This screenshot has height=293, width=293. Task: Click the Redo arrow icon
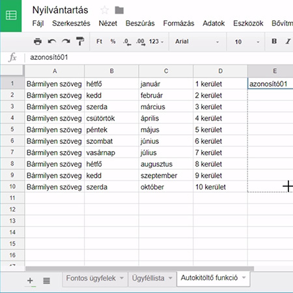pos(66,41)
